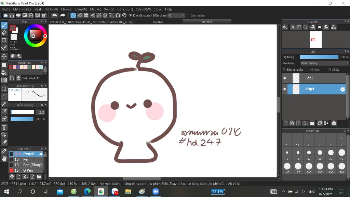
Task: Click the foreground brown color swatch
Action: click(13, 28)
